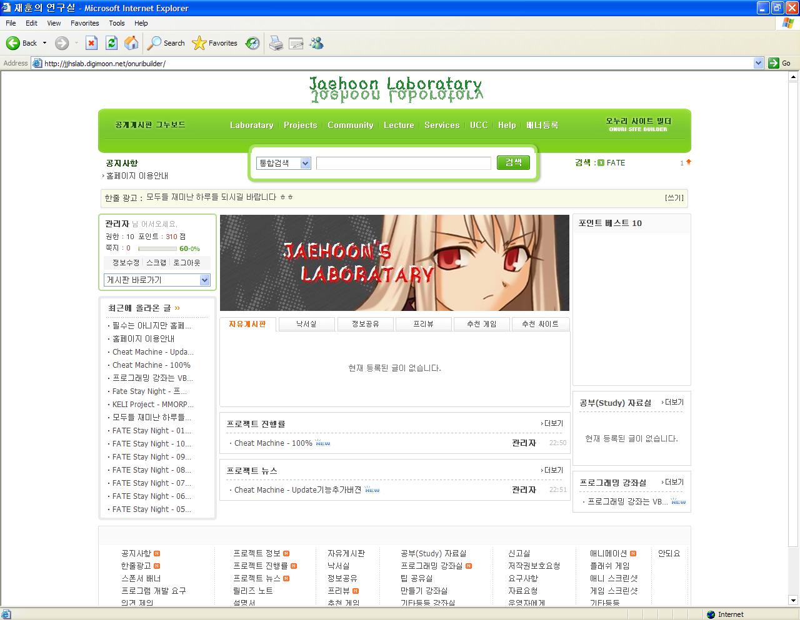The image size is (800, 620).
Task: Click the 쪽지 usage progress bar
Action: tap(157, 248)
